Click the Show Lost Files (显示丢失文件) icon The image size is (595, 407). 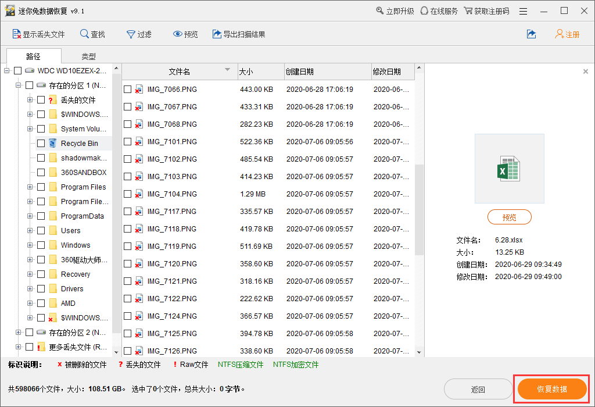(17, 34)
